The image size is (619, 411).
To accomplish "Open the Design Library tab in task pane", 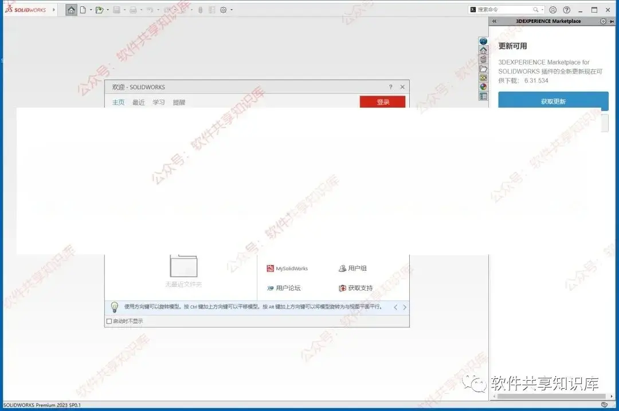I will click(483, 59).
